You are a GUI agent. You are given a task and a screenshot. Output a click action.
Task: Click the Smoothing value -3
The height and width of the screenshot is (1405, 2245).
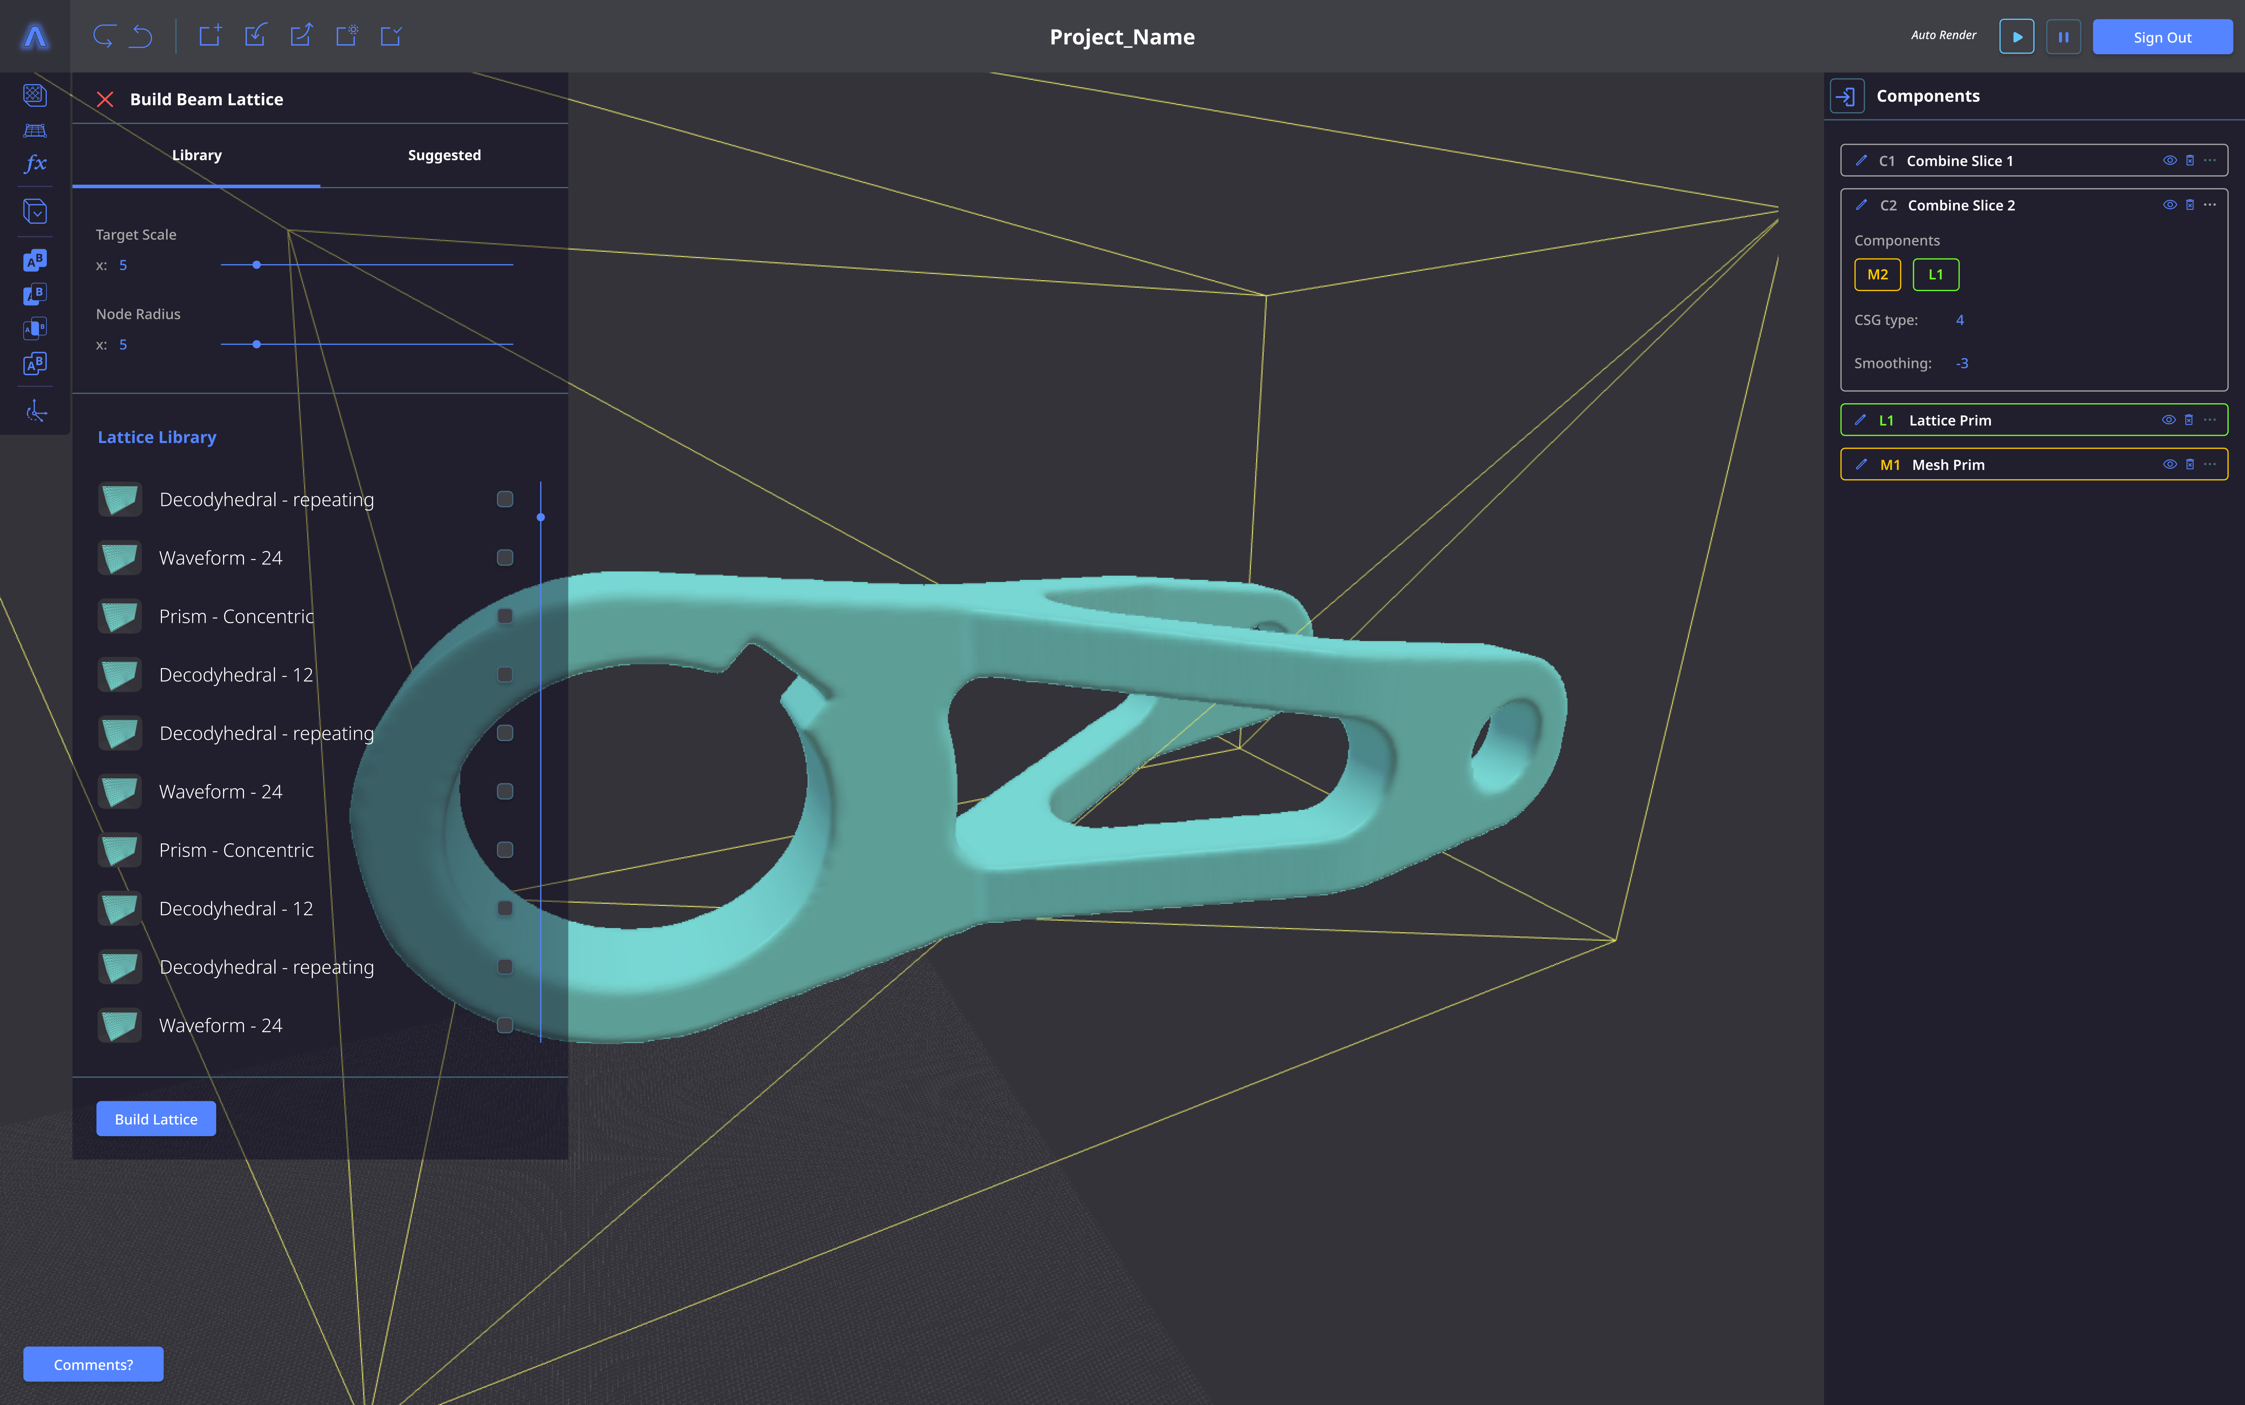coord(1962,363)
